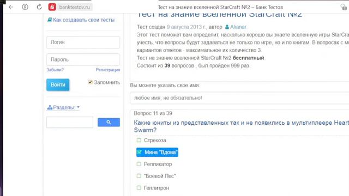Click the question text about Heart of the Swarm
349x196 pixels.
pyautogui.click(x=241, y=126)
